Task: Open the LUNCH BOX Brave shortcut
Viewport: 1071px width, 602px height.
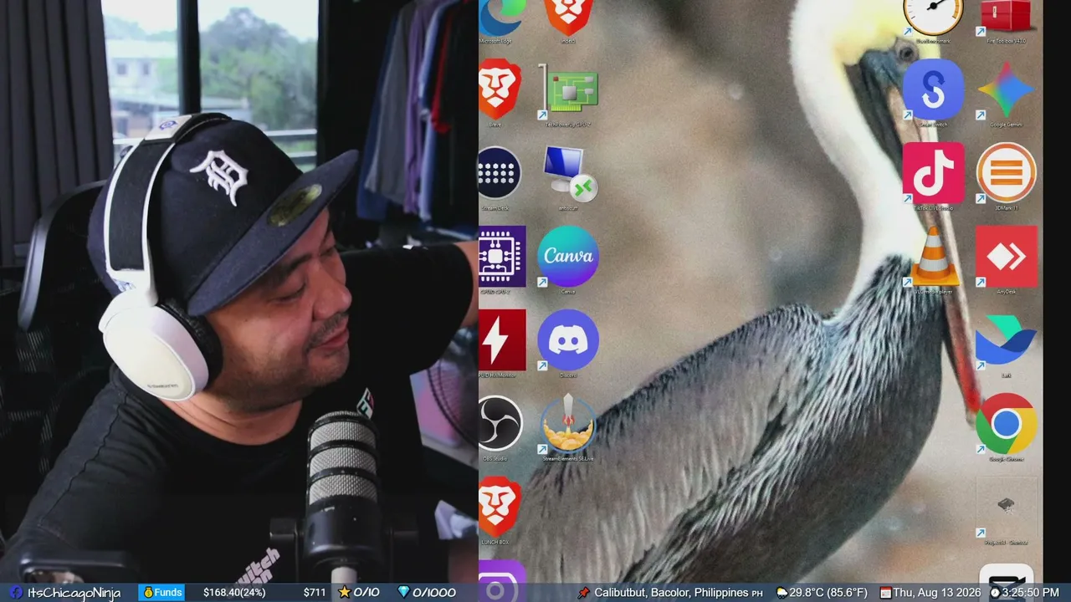Action: (500, 509)
